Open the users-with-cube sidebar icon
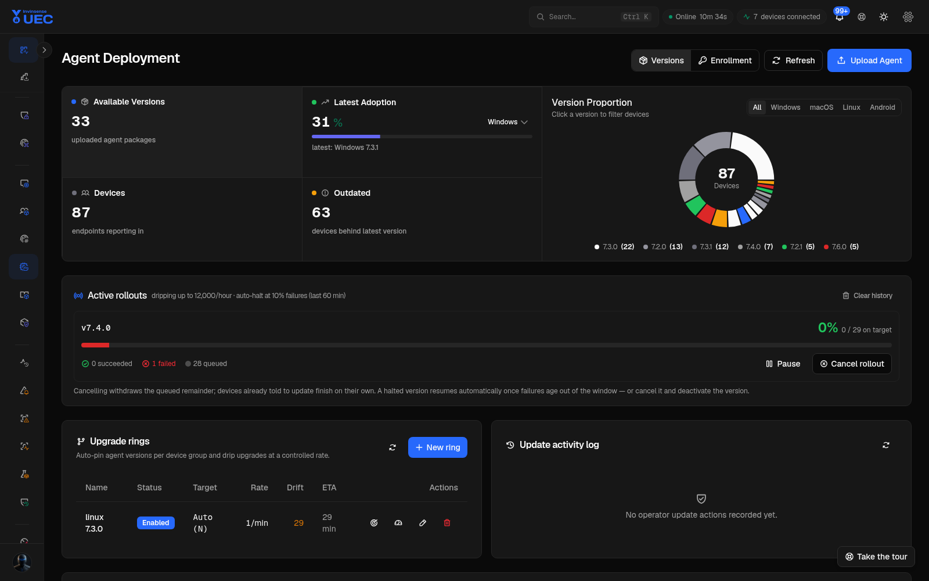The width and height of the screenshot is (929, 581). pos(24,211)
